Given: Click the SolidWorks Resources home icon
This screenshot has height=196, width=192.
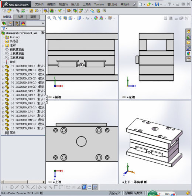Looking at the screenshot, I should pyautogui.click(x=188, y=31).
